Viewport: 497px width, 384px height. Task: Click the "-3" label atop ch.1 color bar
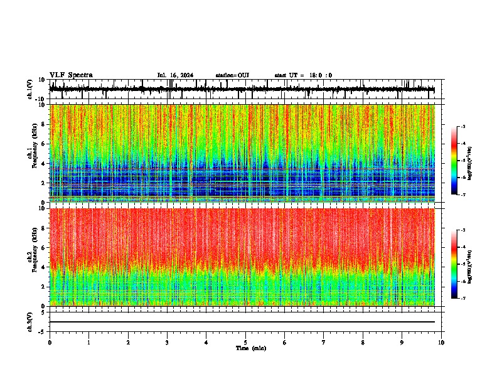pos(462,126)
